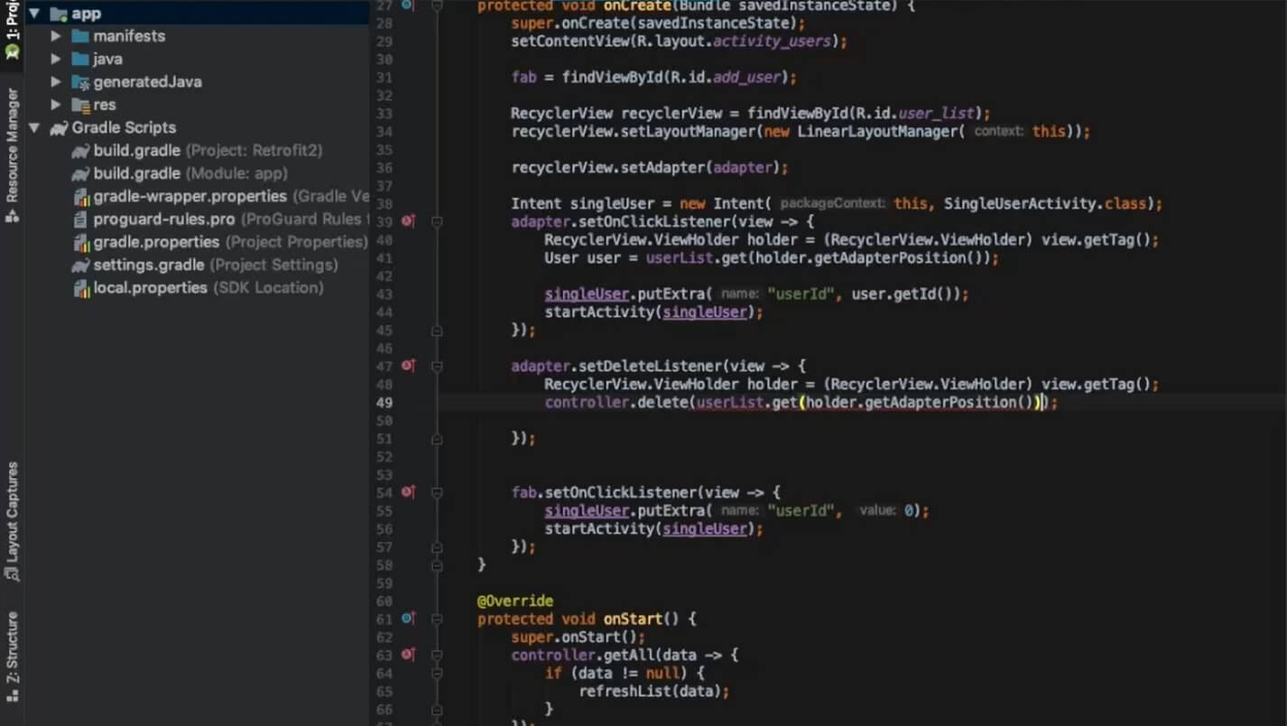Click add_user identifier on line 31

tap(745, 78)
